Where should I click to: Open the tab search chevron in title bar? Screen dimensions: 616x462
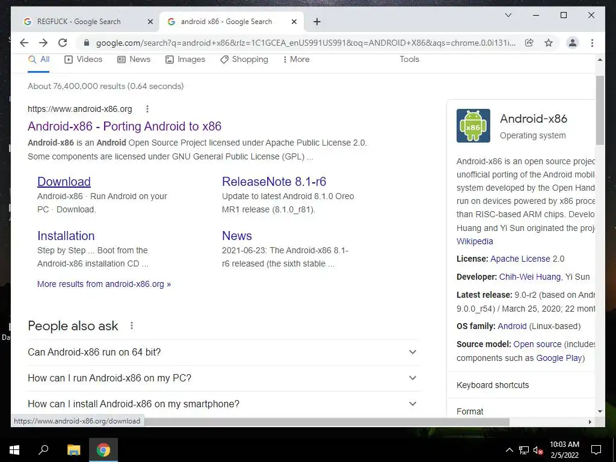coord(508,15)
